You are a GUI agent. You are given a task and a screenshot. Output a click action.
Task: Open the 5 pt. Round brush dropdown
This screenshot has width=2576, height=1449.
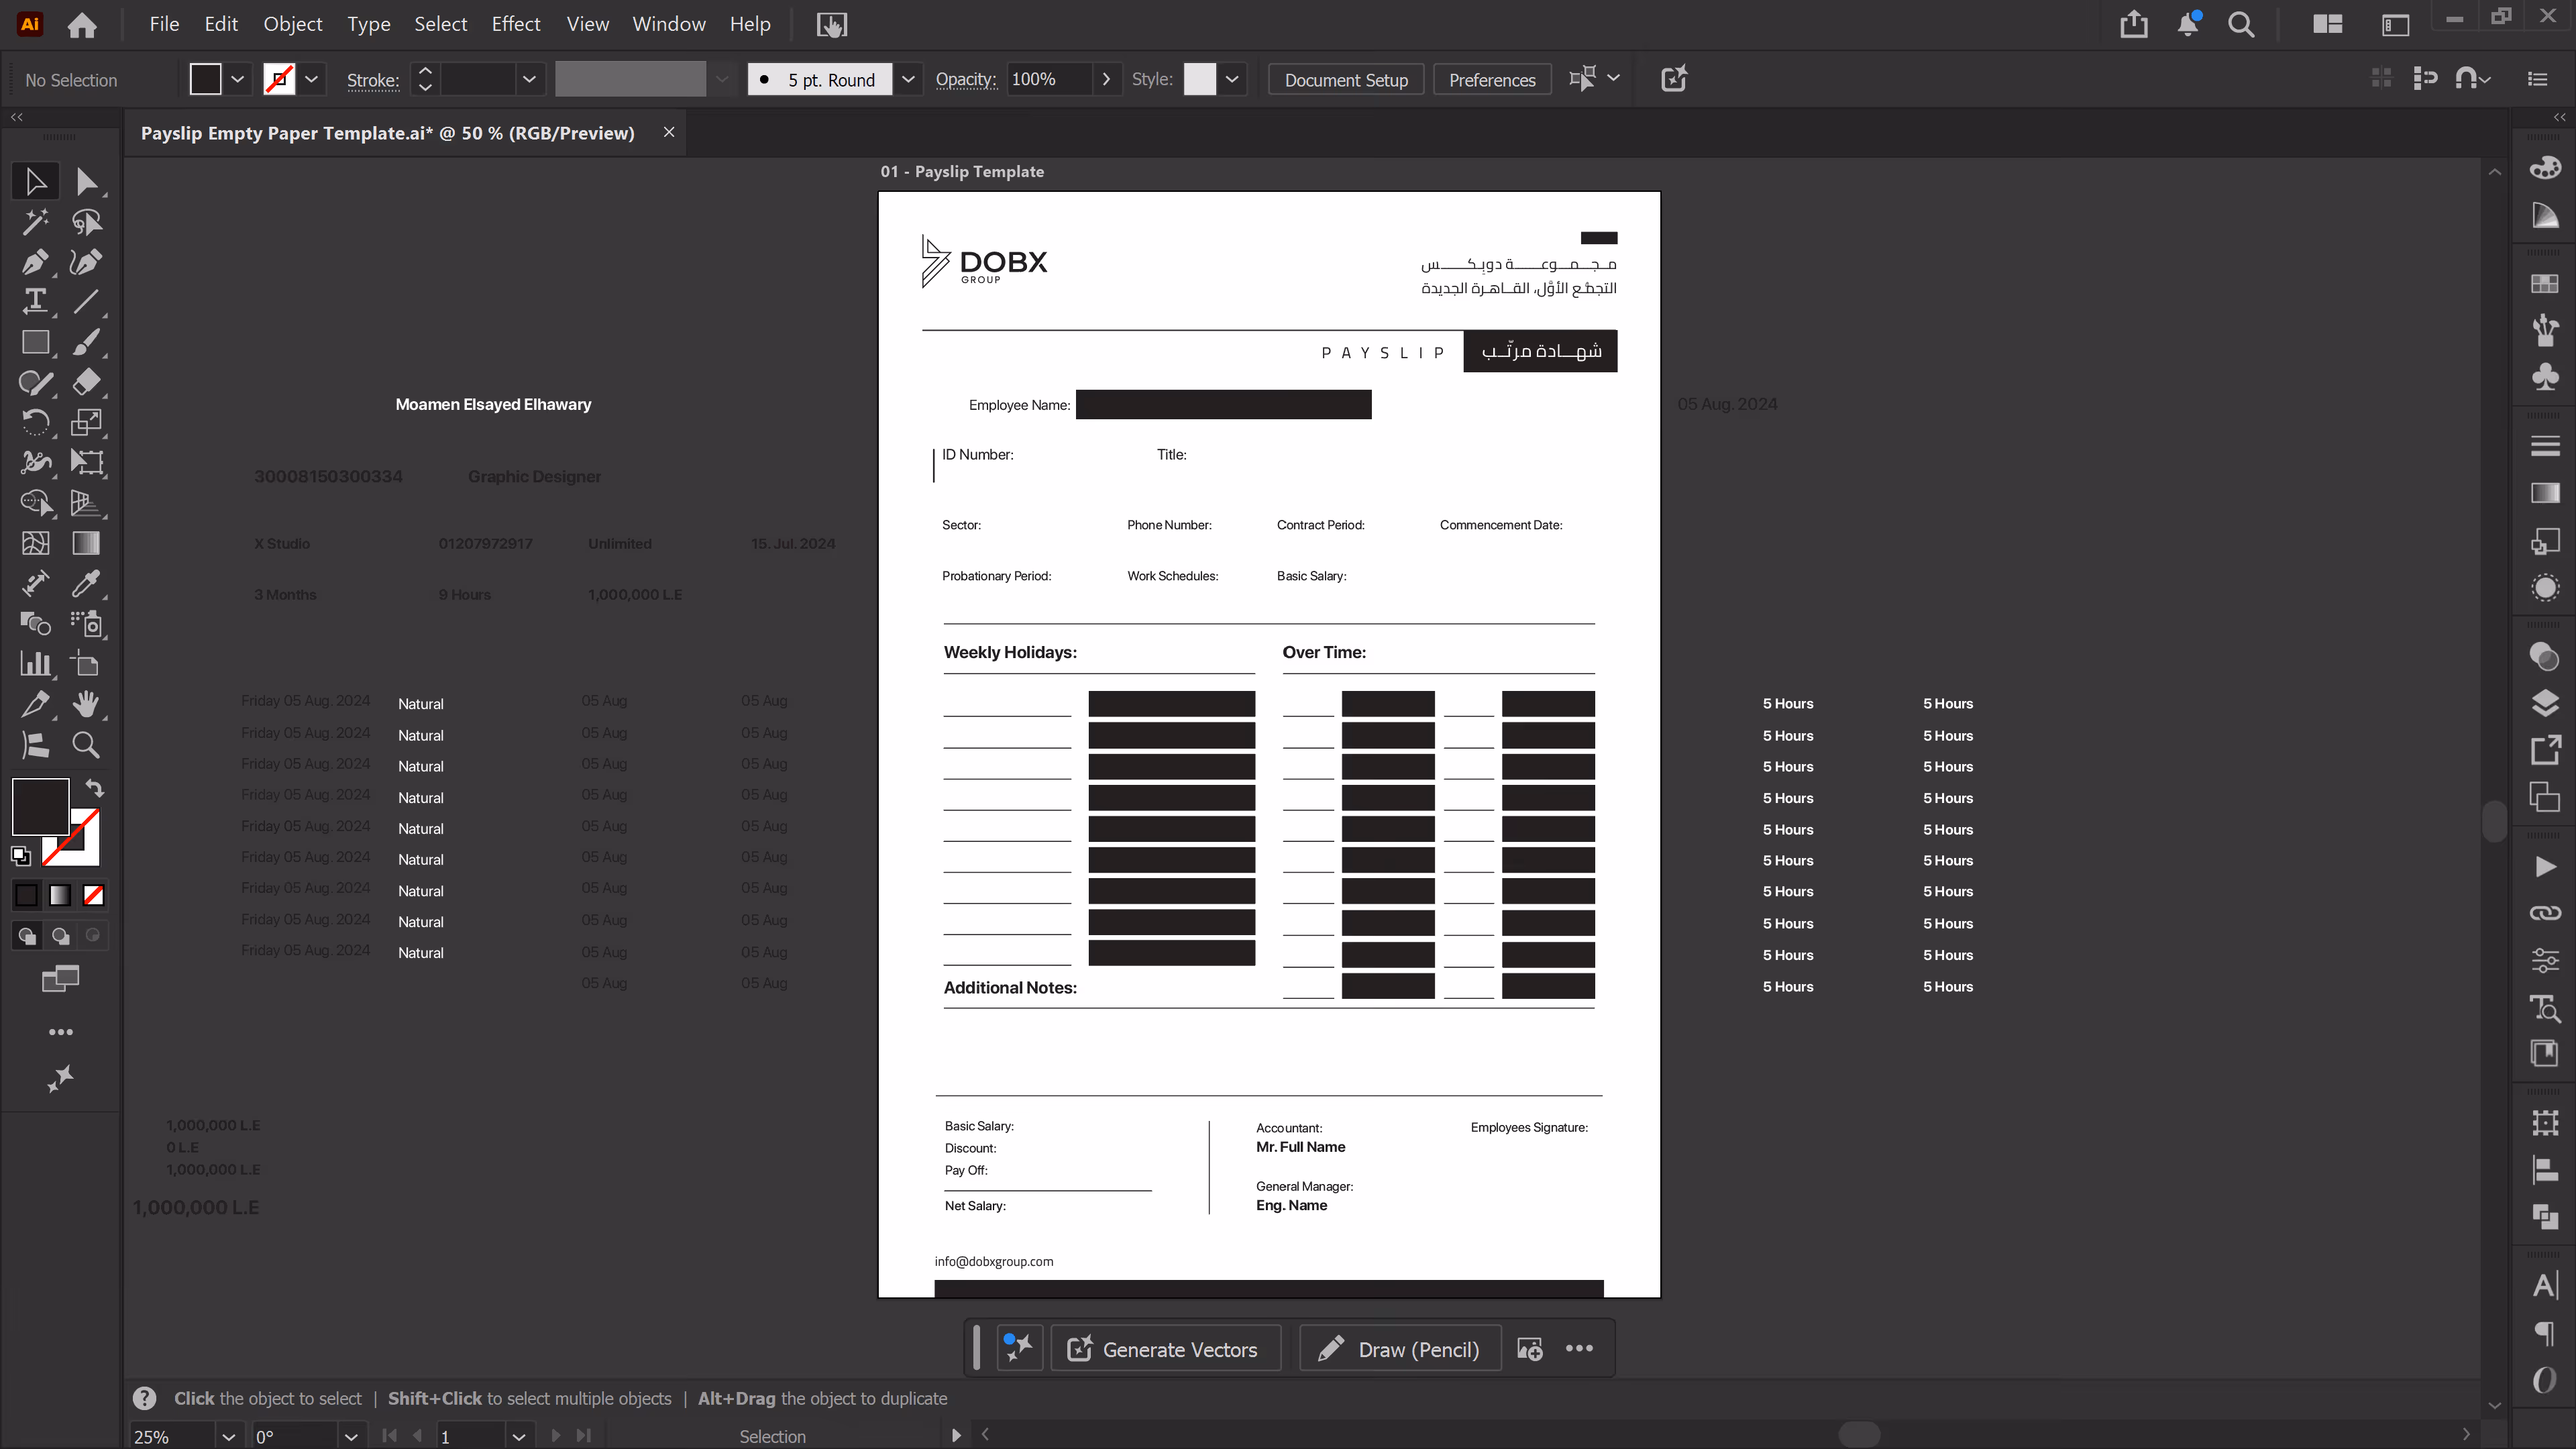pyautogui.click(x=908, y=79)
